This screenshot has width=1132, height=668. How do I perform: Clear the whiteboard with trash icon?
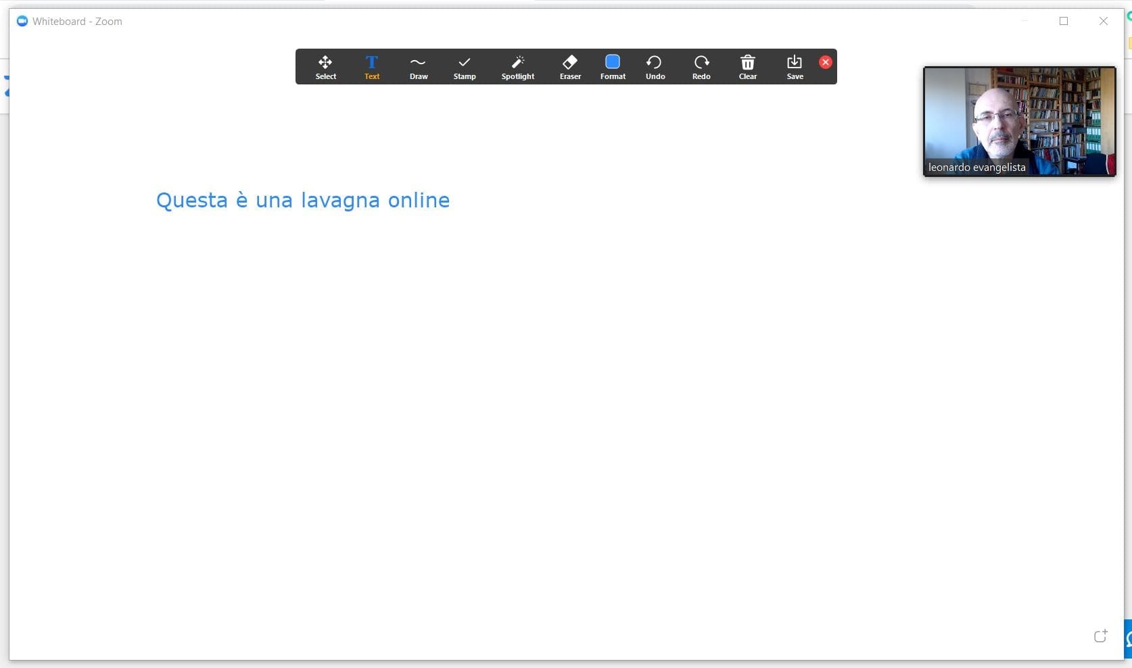(748, 67)
